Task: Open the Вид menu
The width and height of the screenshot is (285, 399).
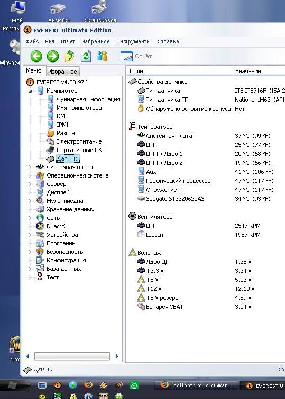Action: [50, 41]
